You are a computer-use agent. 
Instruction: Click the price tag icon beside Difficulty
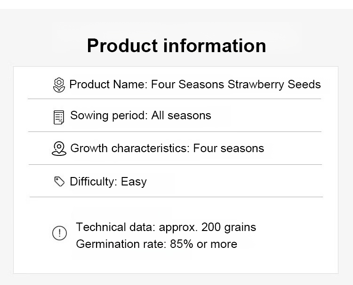pyautogui.click(x=59, y=182)
